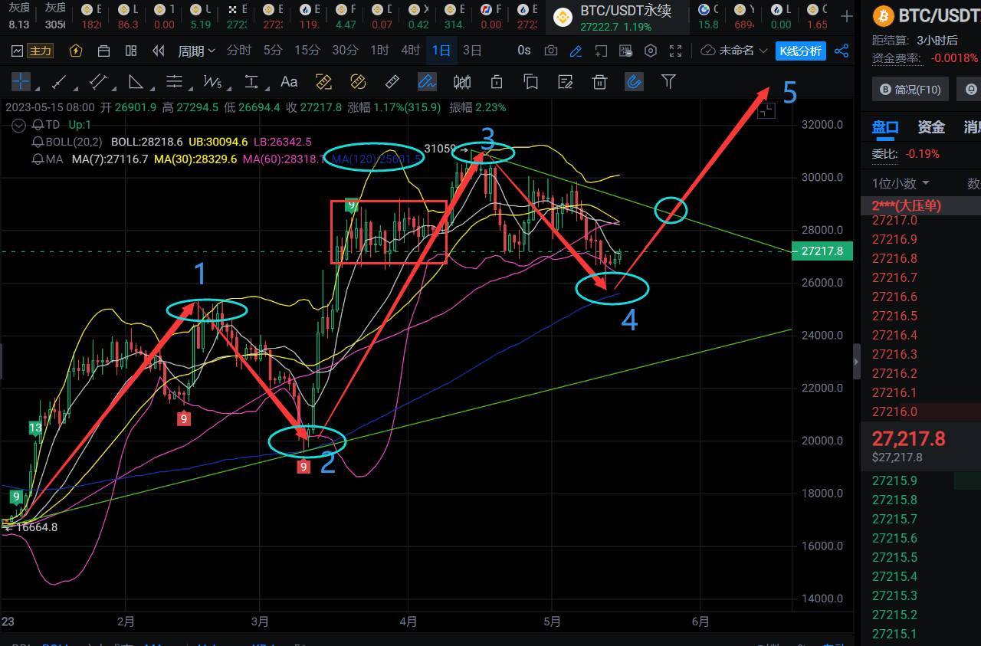Screen dimensions: 981x646
Task: Toggle the blue continuous drawing pen
Action: [427, 81]
